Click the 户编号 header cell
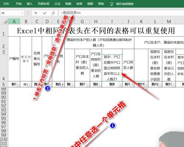Screen dimensions: 184x147 pyautogui.click(x=14, y=59)
